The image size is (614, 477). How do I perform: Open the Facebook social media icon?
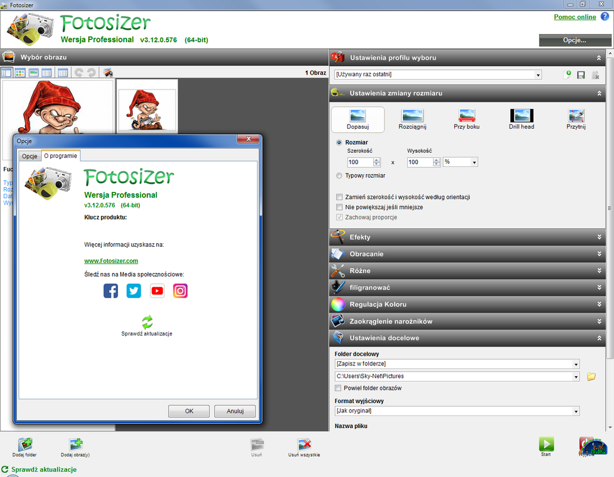pos(111,291)
